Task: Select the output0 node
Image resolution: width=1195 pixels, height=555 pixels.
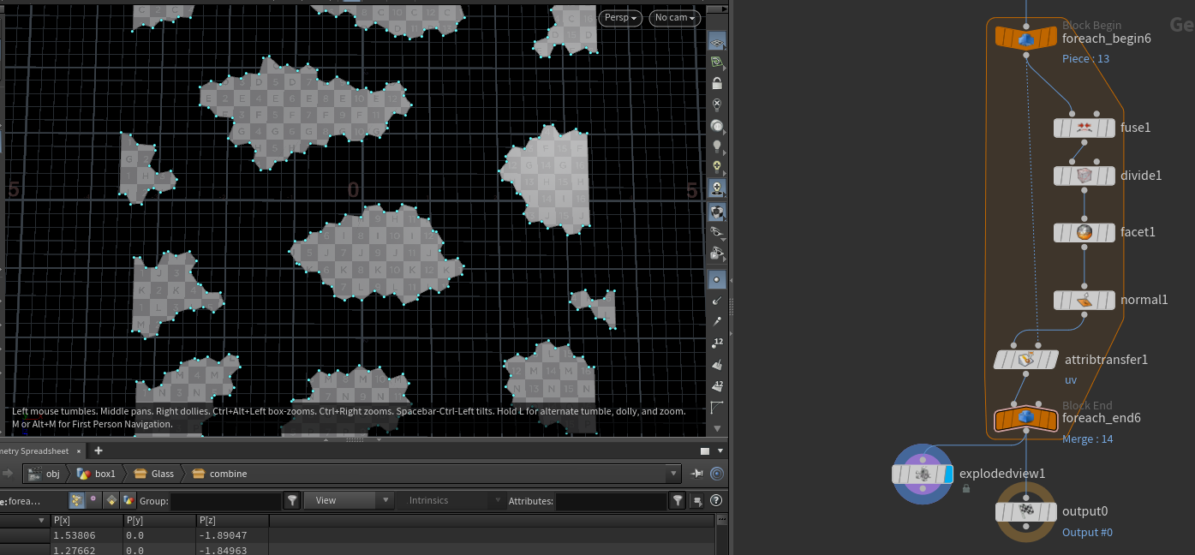Action: tap(1025, 512)
